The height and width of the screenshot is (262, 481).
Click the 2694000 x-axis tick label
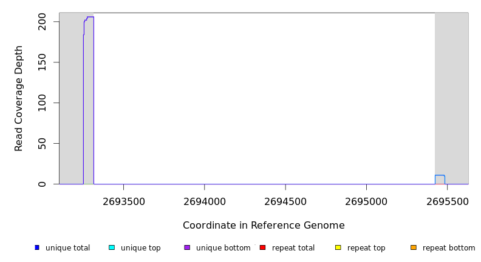(x=204, y=201)
